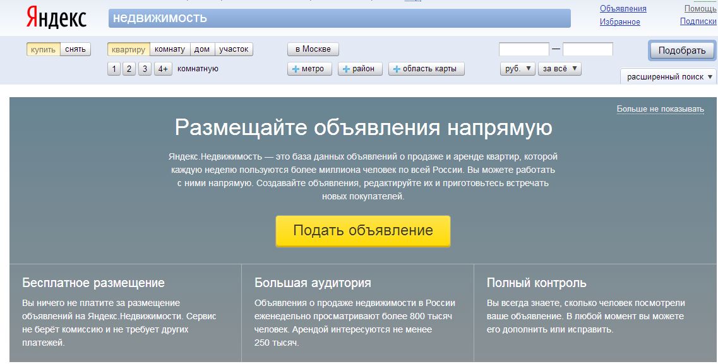Click Больше не показывать link
The width and height of the screenshot is (718, 364).
(x=661, y=109)
